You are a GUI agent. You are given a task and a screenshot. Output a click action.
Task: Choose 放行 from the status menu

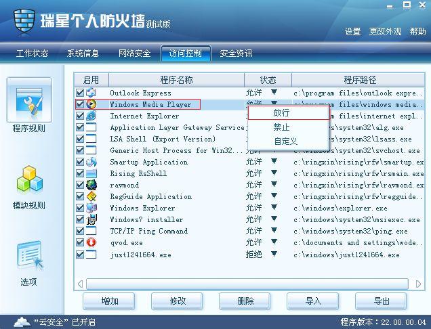coord(288,113)
